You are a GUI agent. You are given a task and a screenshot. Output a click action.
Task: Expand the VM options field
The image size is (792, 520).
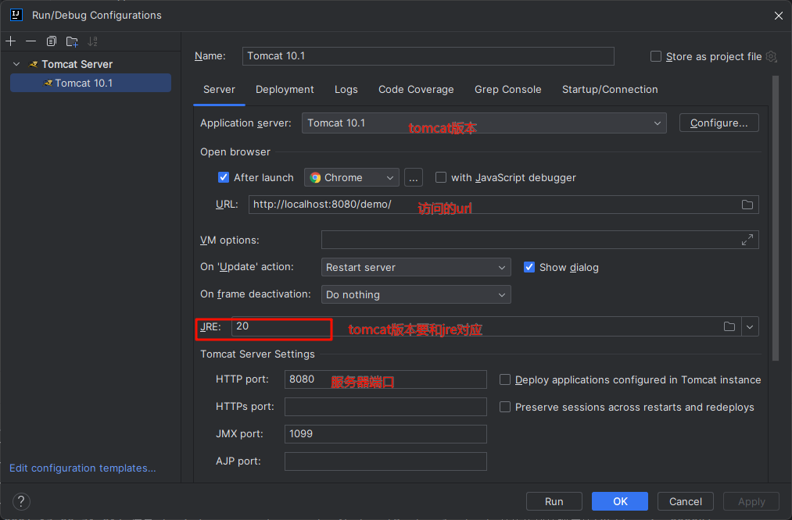(747, 240)
